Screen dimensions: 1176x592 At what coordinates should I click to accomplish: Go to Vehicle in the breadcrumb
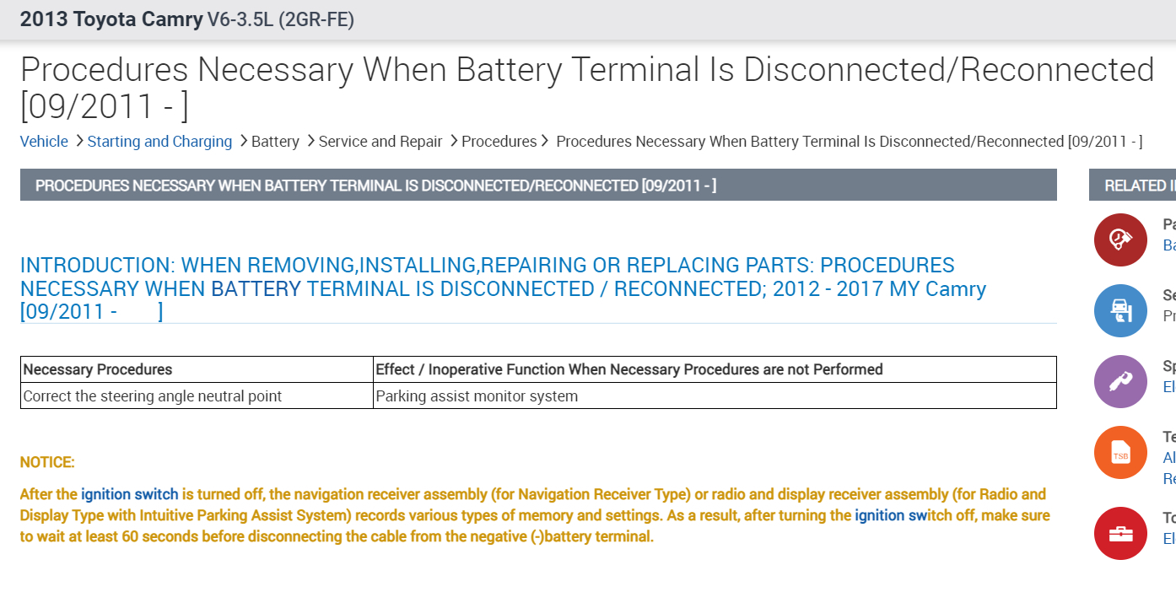(x=44, y=142)
